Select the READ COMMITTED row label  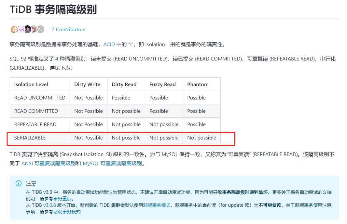[x=36, y=111]
